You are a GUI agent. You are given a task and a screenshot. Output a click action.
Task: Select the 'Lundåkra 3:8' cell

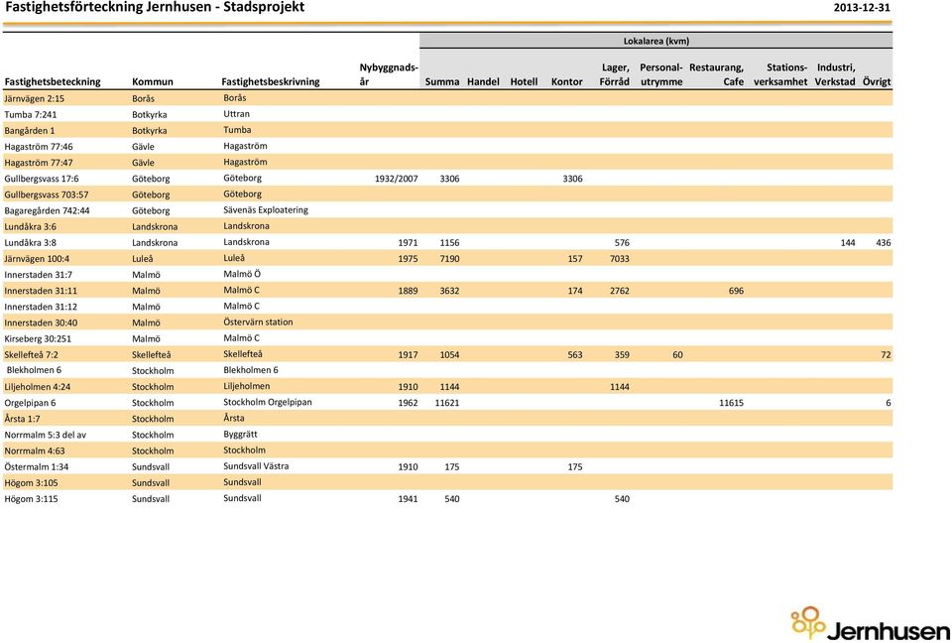[31, 242]
